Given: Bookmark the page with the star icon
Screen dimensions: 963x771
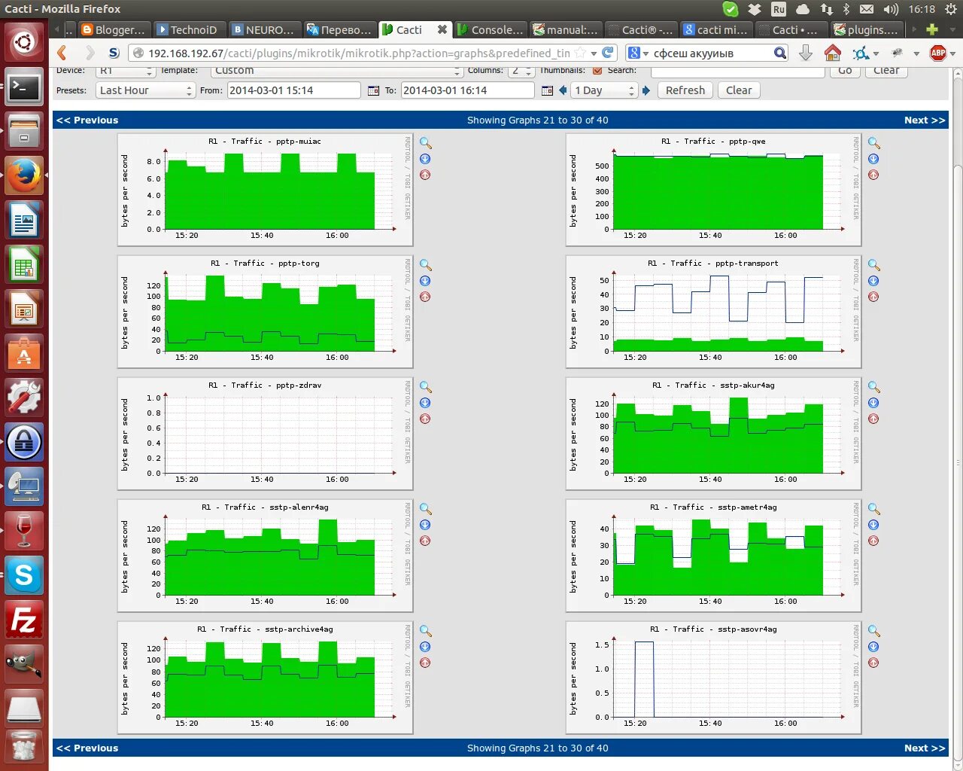Looking at the screenshot, I should (580, 53).
